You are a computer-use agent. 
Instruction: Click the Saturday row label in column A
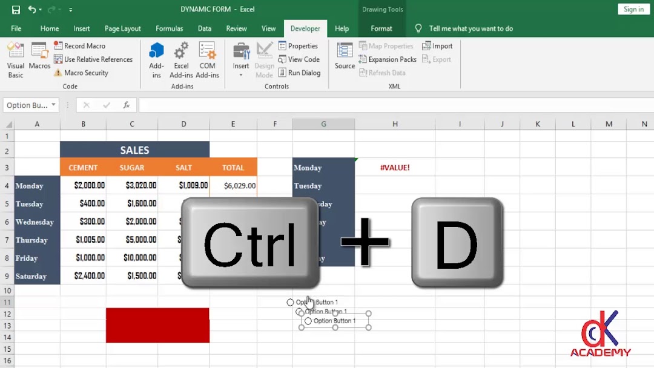pyautogui.click(x=37, y=276)
